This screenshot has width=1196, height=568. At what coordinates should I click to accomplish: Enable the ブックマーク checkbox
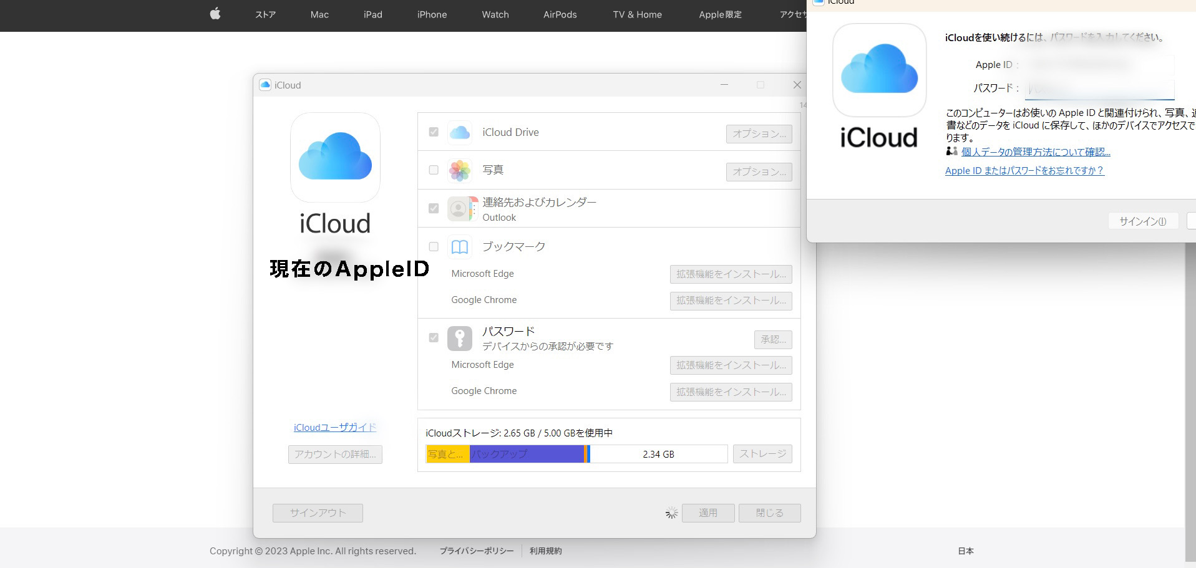(x=434, y=246)
